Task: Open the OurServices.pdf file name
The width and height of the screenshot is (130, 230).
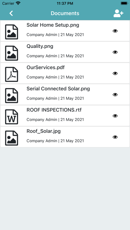Action: click(45, 67)
